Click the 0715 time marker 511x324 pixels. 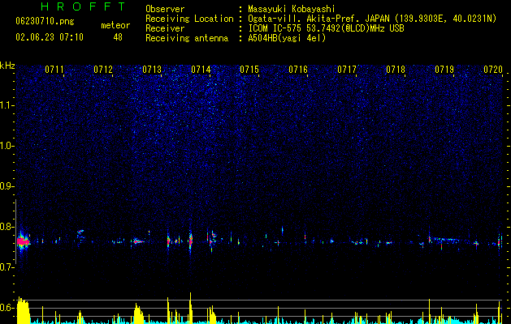coord(249,70)
